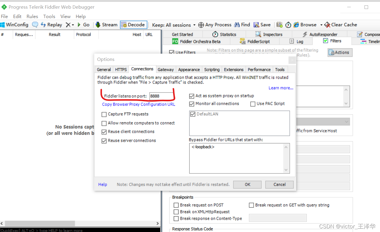Viewport: 380px width, 232px height.
Task: Click the timer clock toolbar icon
Action: [x=288, y=25]
